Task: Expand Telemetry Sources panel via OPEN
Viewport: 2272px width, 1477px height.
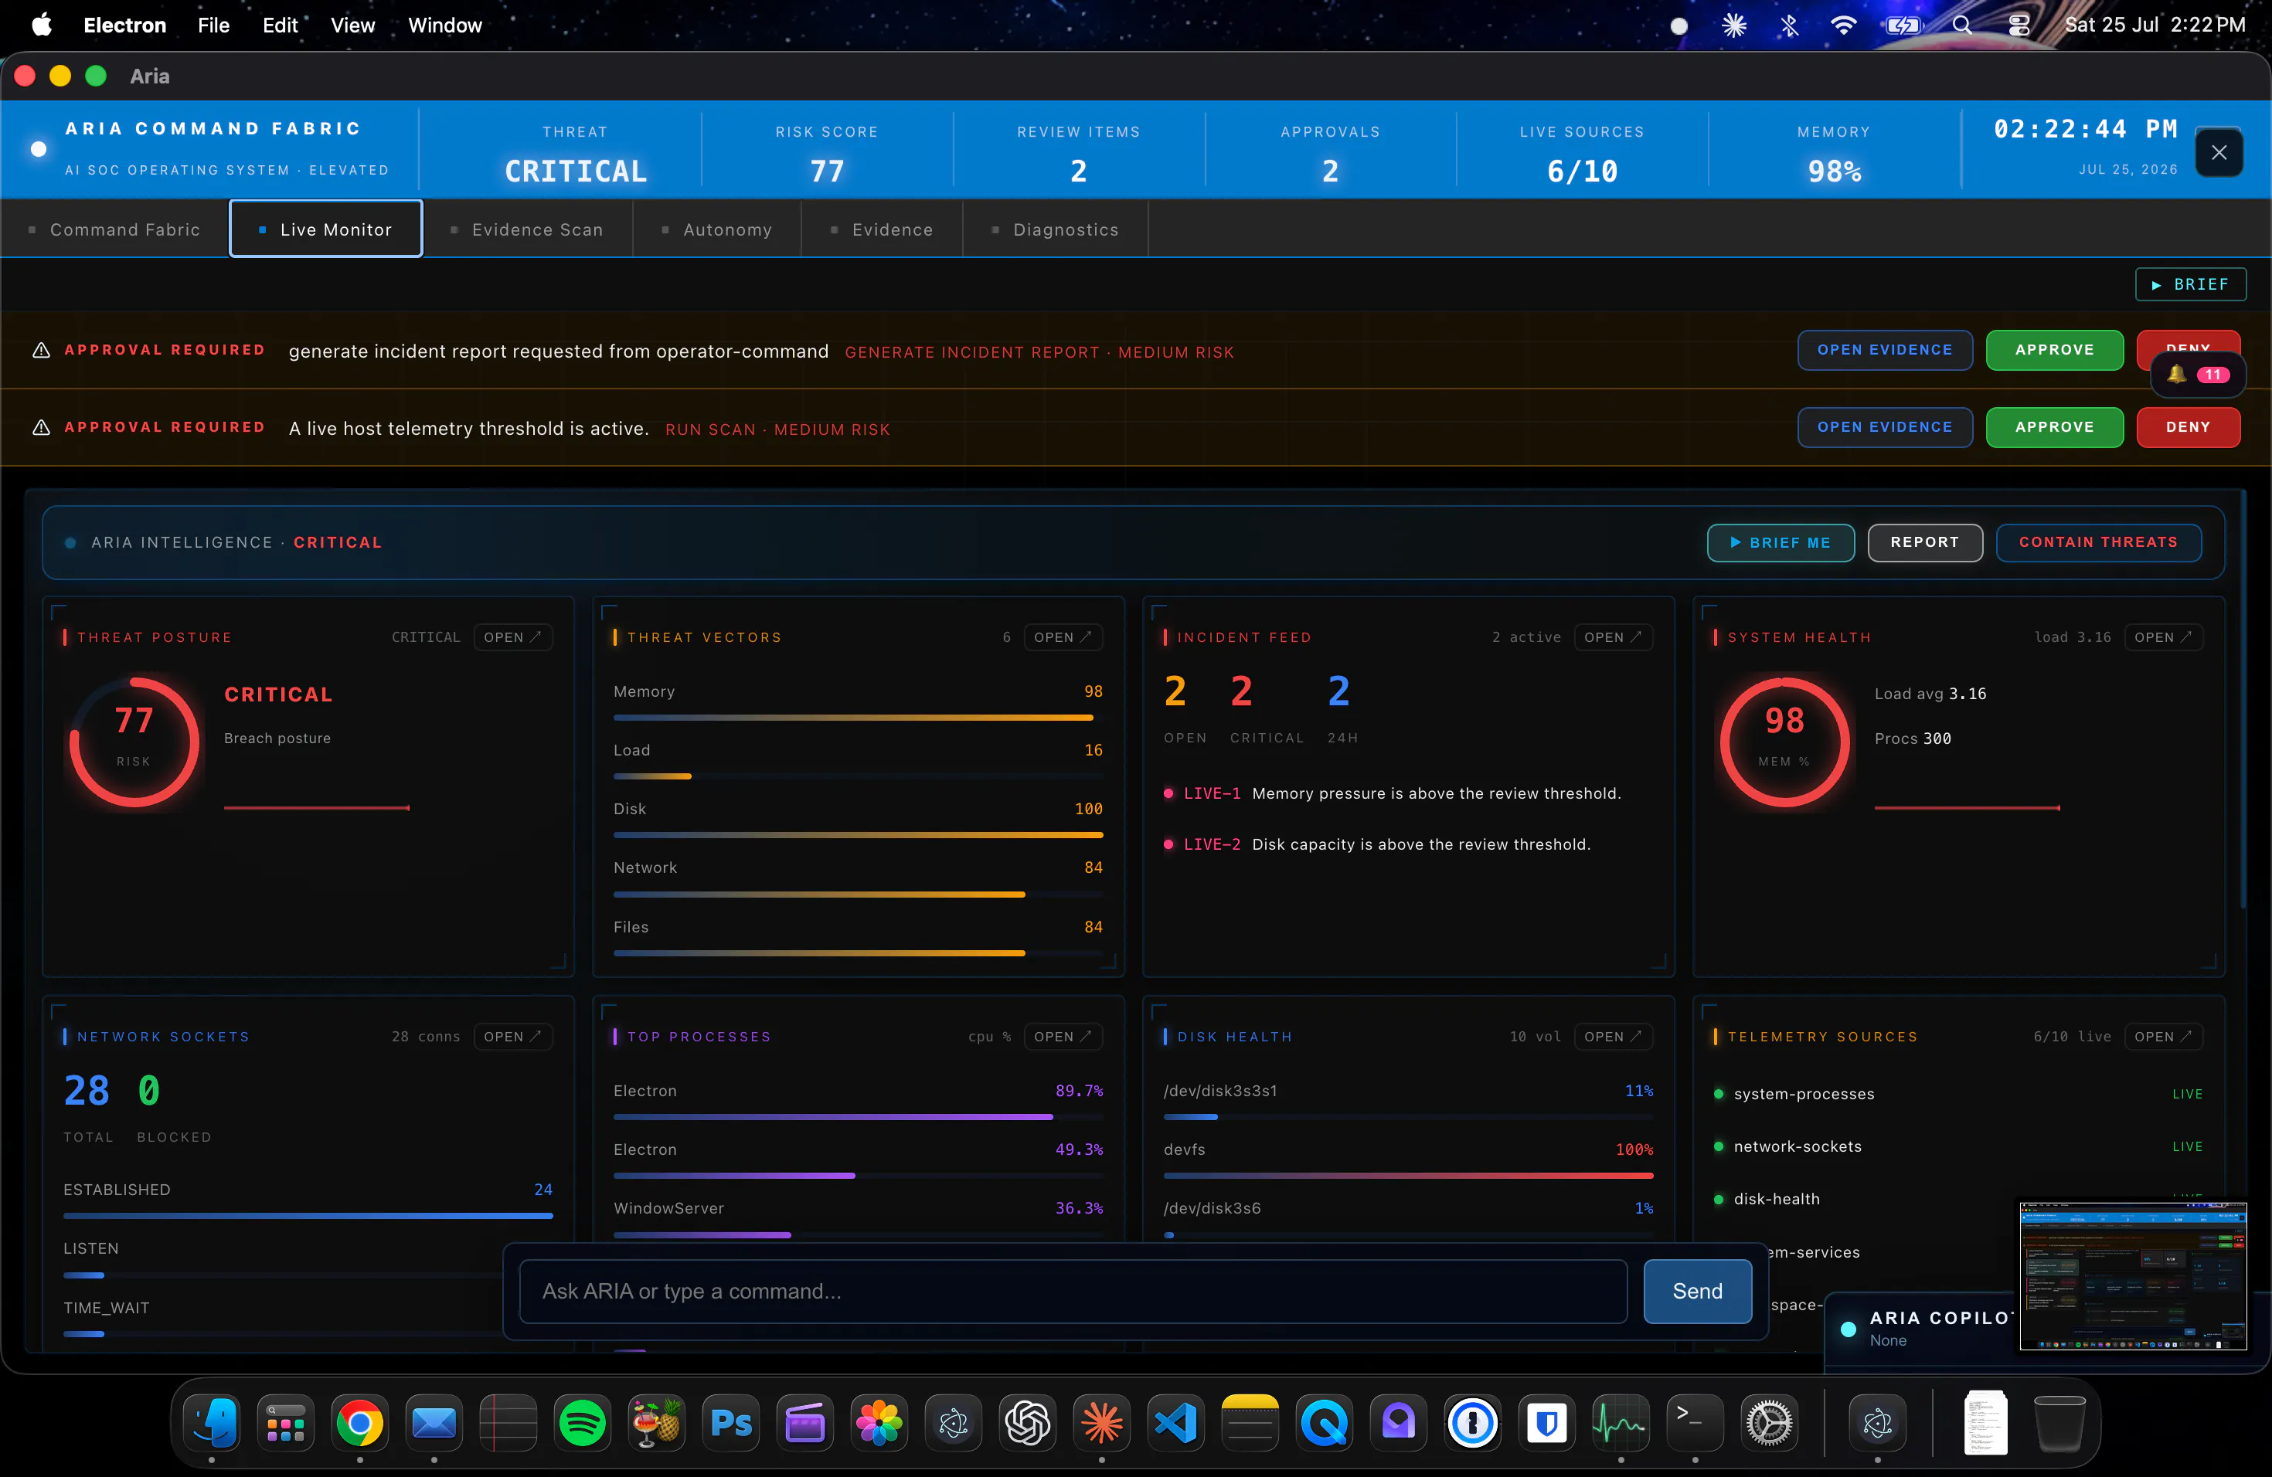Action: coord(2163,1036)
